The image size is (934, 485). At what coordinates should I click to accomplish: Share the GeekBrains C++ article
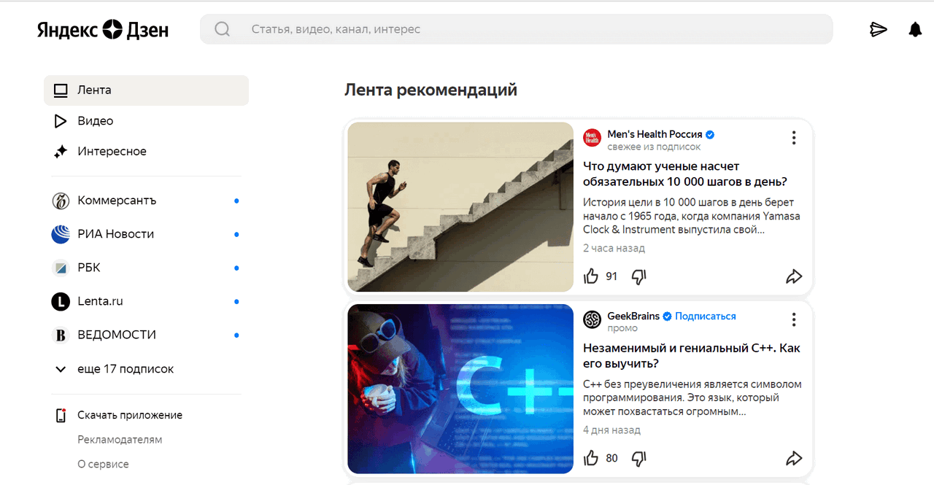794,458
